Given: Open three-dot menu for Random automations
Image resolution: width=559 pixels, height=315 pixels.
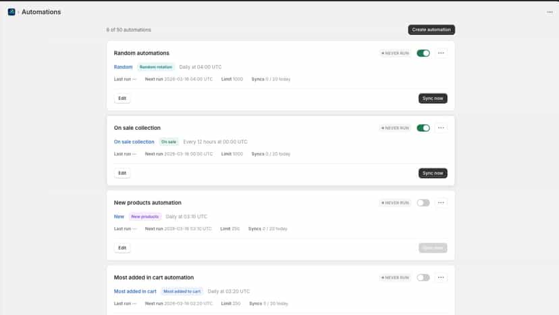Looking at the screenshot, I should 441,53.
